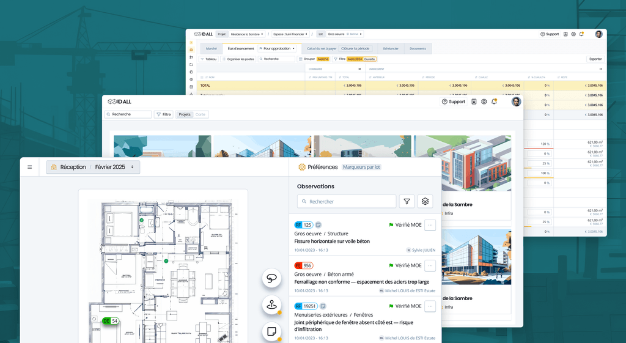Open the Ferraillage non conforme observation
This screenshot has width=626, height=343.
tap(362, 282)
